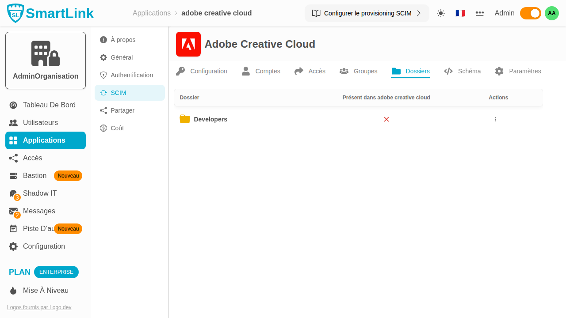Click the Logo.dev attribution link
This screenshot has width=566, height=318.
[x=39, y=307]
